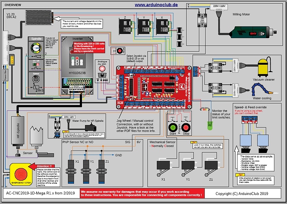Click the Sensor label under the spindles
The width and height of the screenshot is (287, 204).
27,153
